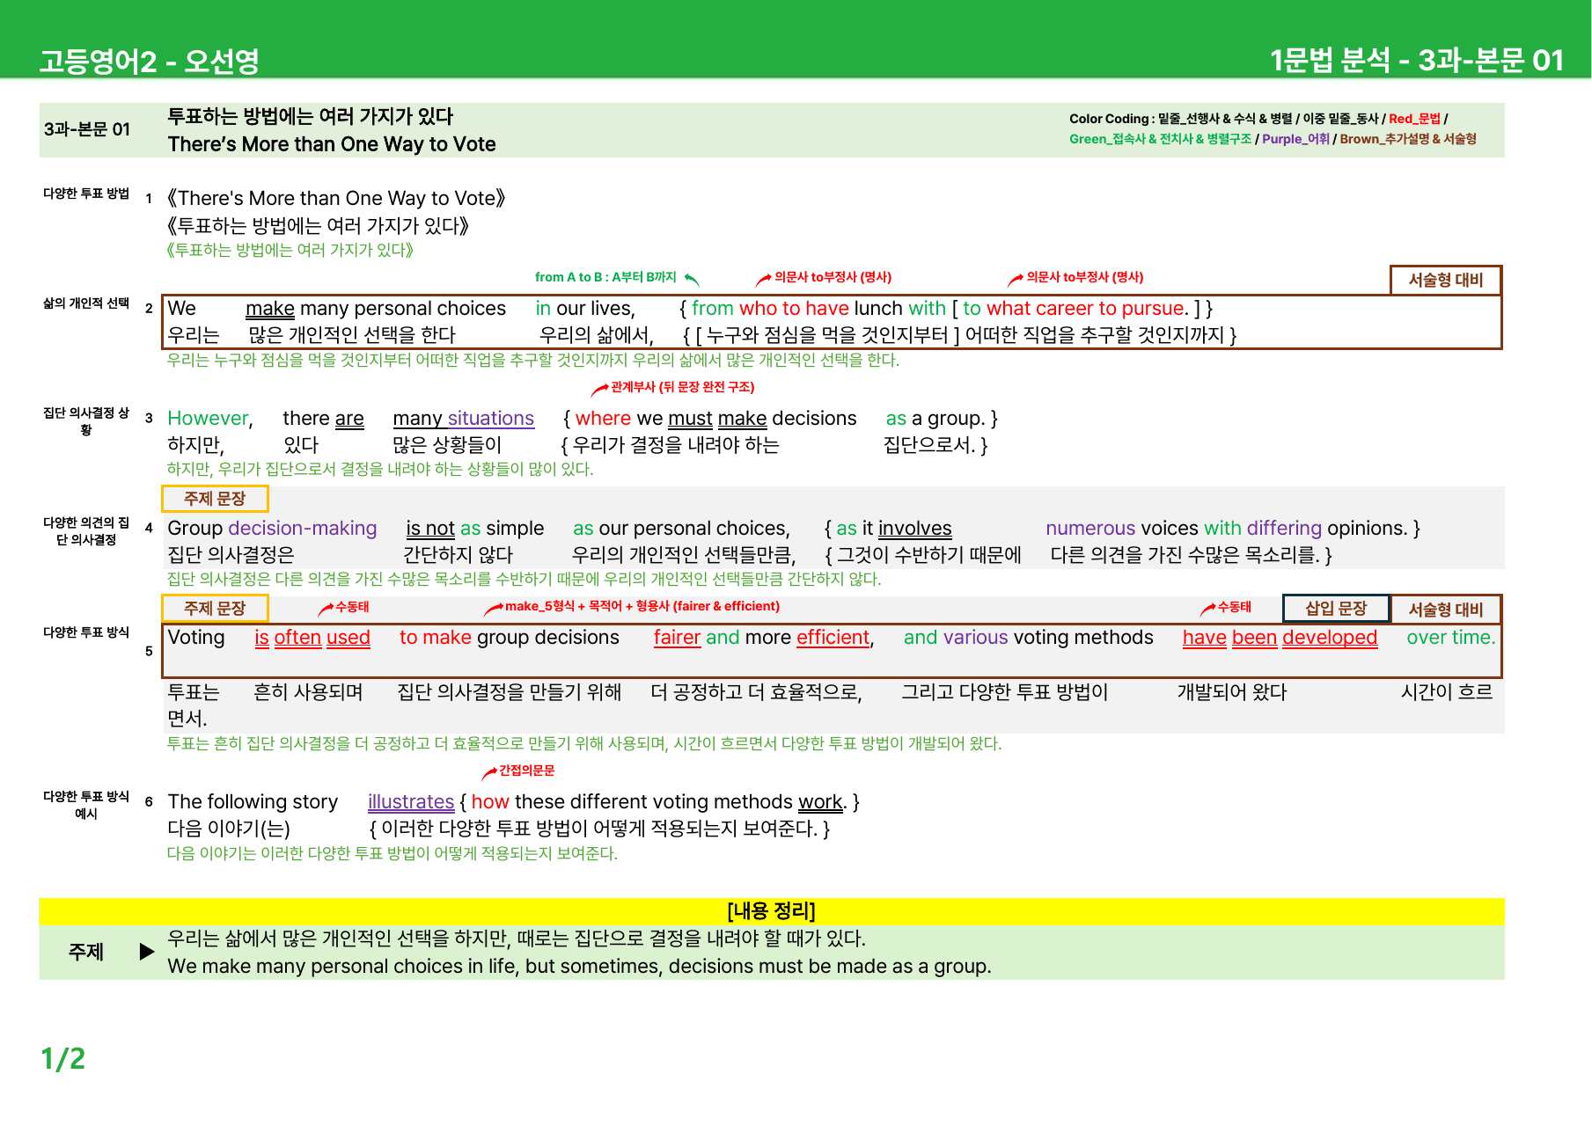The width and height of the screenshot is (1592, 1125).
Task: Click the first 수동태 annotation near is often used
Action: [x=352, y=607]
